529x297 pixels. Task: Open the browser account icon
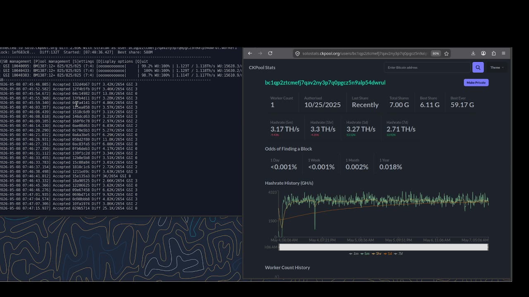(483, 53)
